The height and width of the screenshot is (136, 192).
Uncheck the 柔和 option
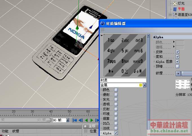pyautogui.click(x=177, y=57)
